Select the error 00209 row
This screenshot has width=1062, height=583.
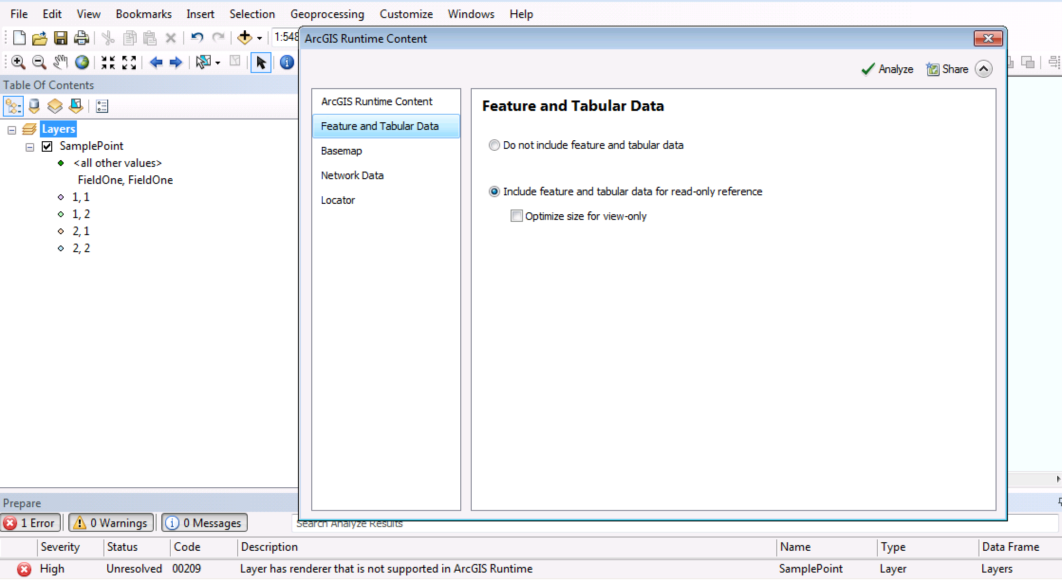tap(531, 569)
